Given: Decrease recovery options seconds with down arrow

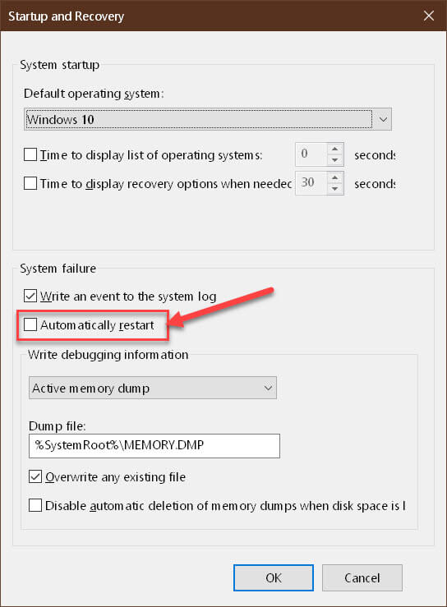Looking at the screenshot, I should tap(335, 189).
